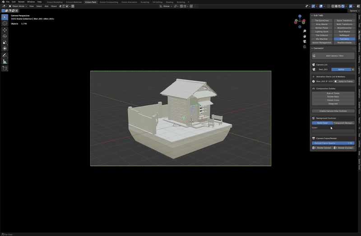Toggle the Diagonals composition guide
This screenshot has height=236, width=361.
333,104
